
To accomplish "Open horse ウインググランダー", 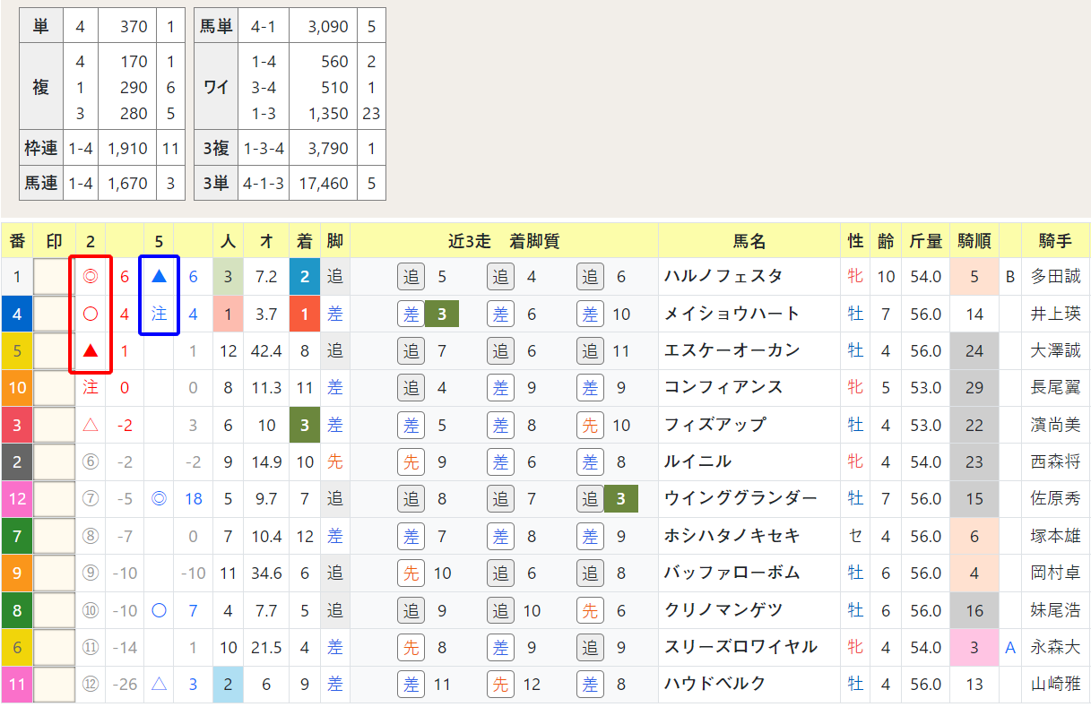I will click(740, 499).
